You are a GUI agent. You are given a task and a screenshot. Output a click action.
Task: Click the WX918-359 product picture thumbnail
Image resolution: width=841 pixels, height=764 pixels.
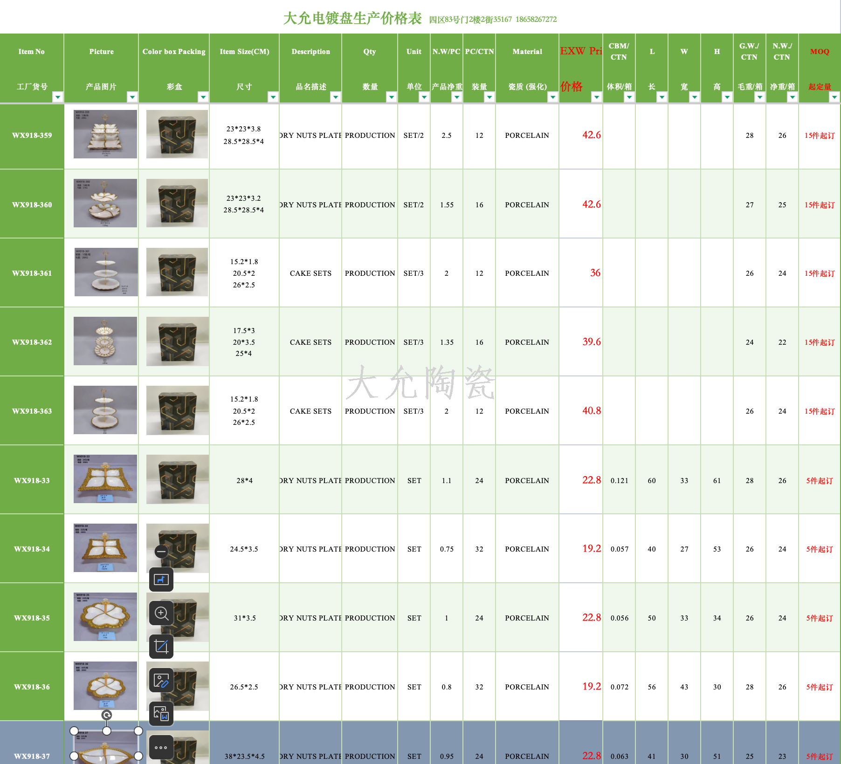click(105, 134)
